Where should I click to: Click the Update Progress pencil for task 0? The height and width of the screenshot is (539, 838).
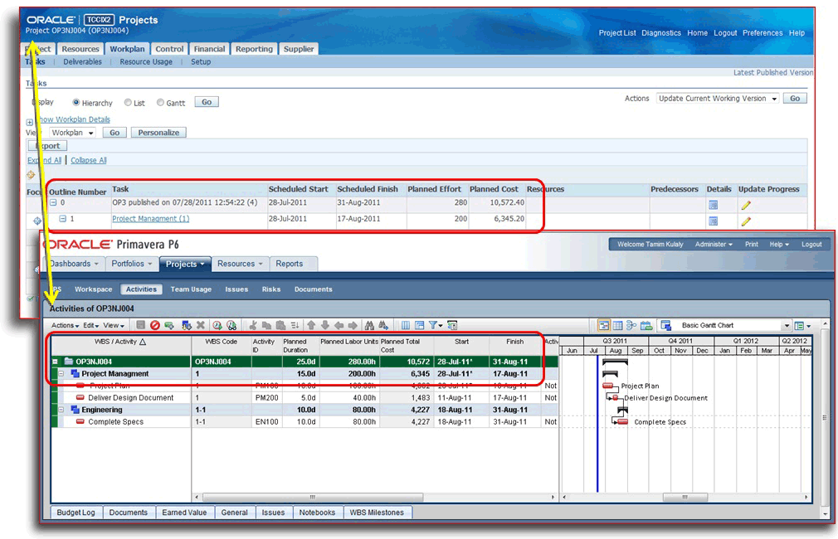point(746,205)
